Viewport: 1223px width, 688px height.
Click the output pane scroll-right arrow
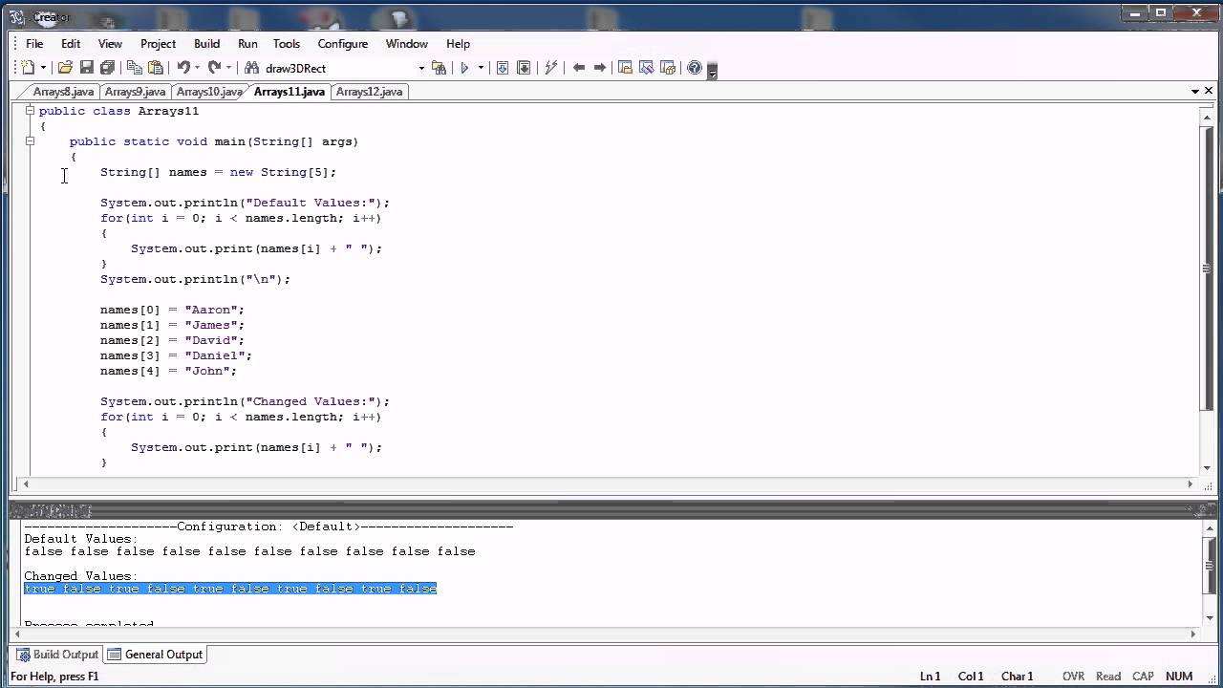(1191, 634)
